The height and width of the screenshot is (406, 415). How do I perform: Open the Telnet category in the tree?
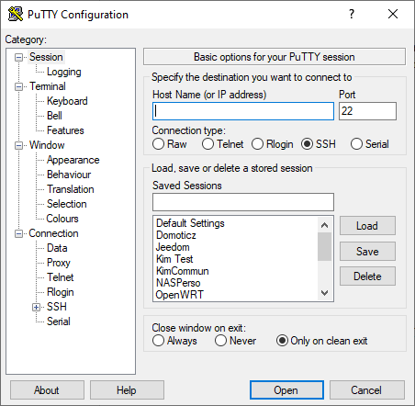(61, 277)
